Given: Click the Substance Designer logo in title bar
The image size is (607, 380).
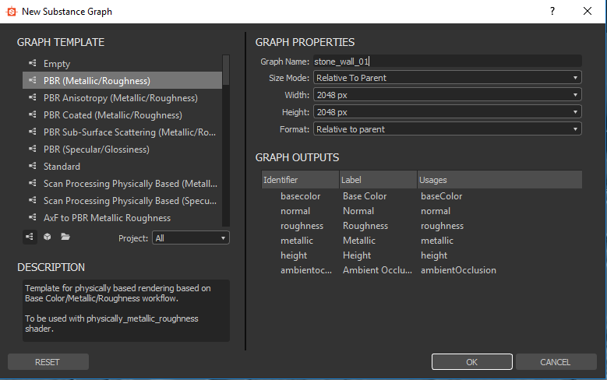Looking at the screenshot, I should [x=12, y=12].
